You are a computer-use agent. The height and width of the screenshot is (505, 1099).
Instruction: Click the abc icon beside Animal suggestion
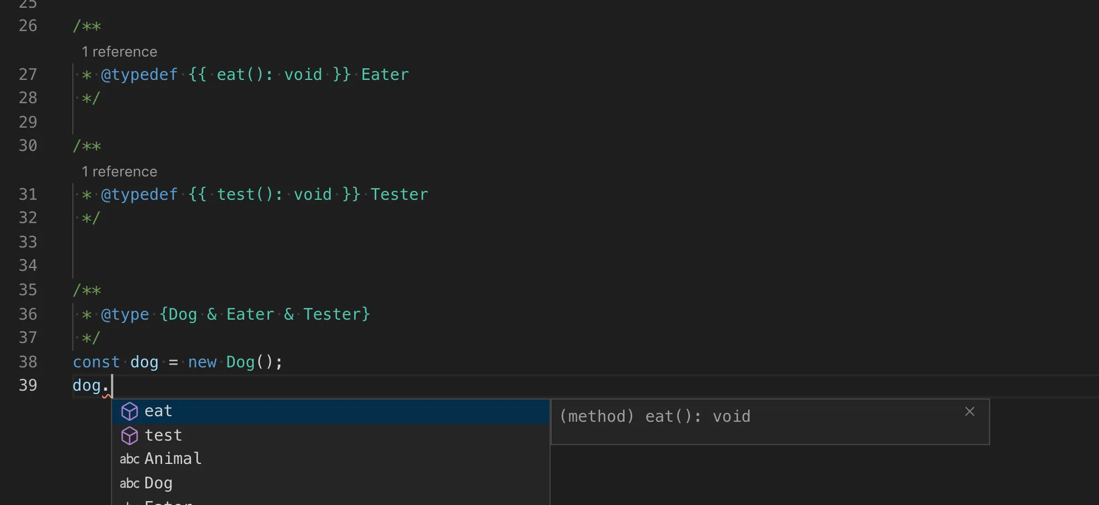click(x=129, y=459)
